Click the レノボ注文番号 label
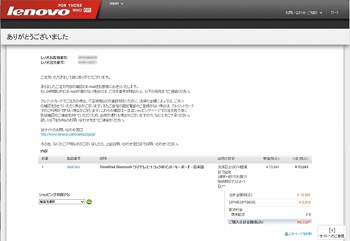 52,62
